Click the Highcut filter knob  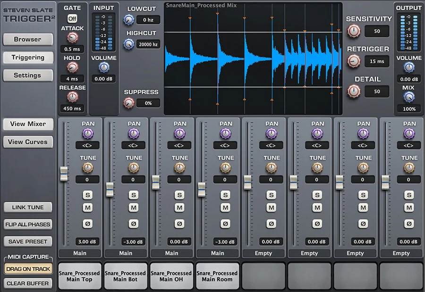(128, 44)
